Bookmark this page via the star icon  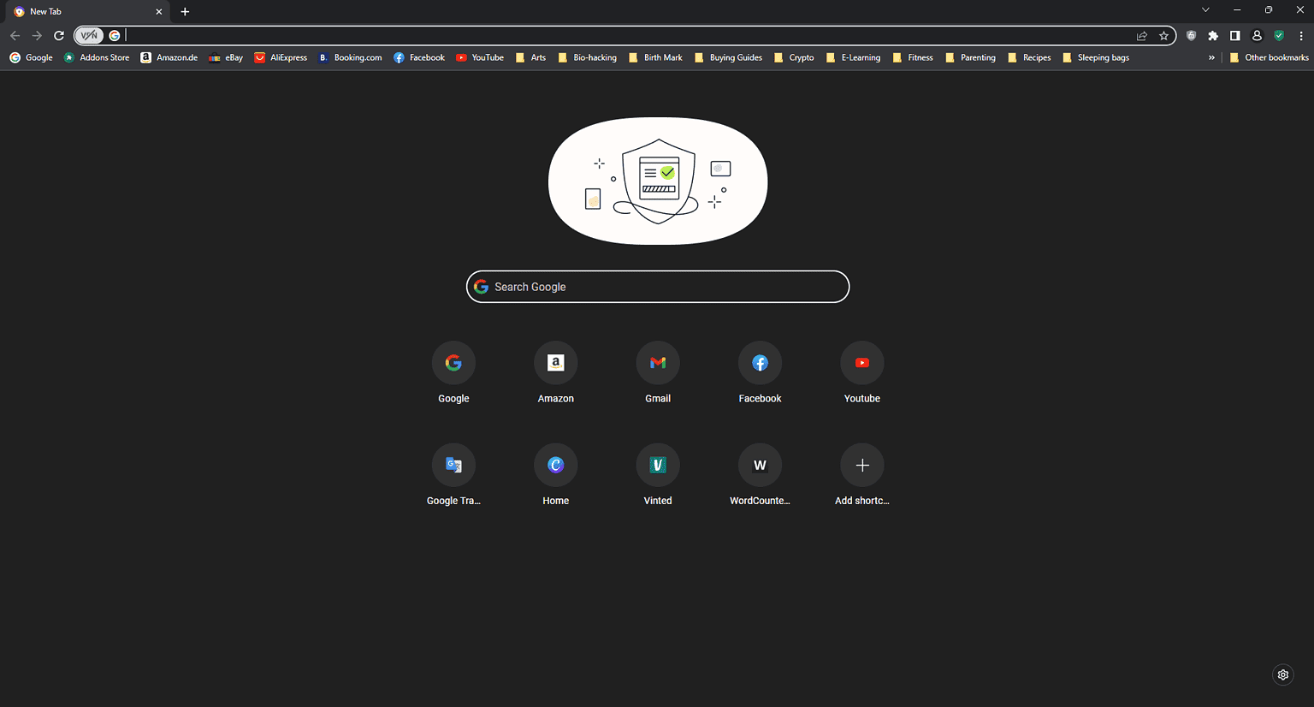[x=1164, y=36]
